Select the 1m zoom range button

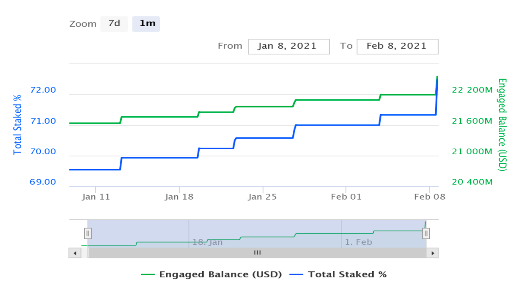click(146, 24)
